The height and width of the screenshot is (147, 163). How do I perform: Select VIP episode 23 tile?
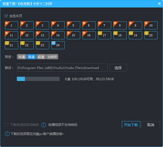point(42,45)
